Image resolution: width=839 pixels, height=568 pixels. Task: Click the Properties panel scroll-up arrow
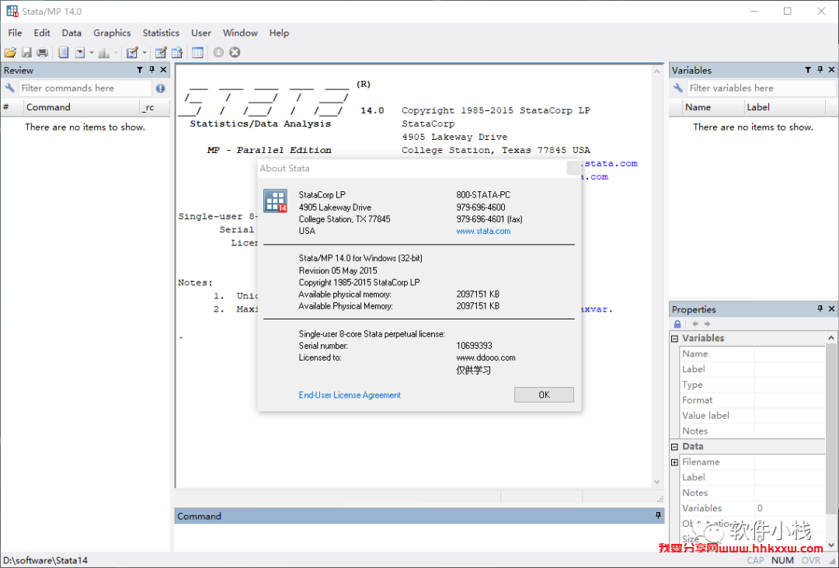831,338
